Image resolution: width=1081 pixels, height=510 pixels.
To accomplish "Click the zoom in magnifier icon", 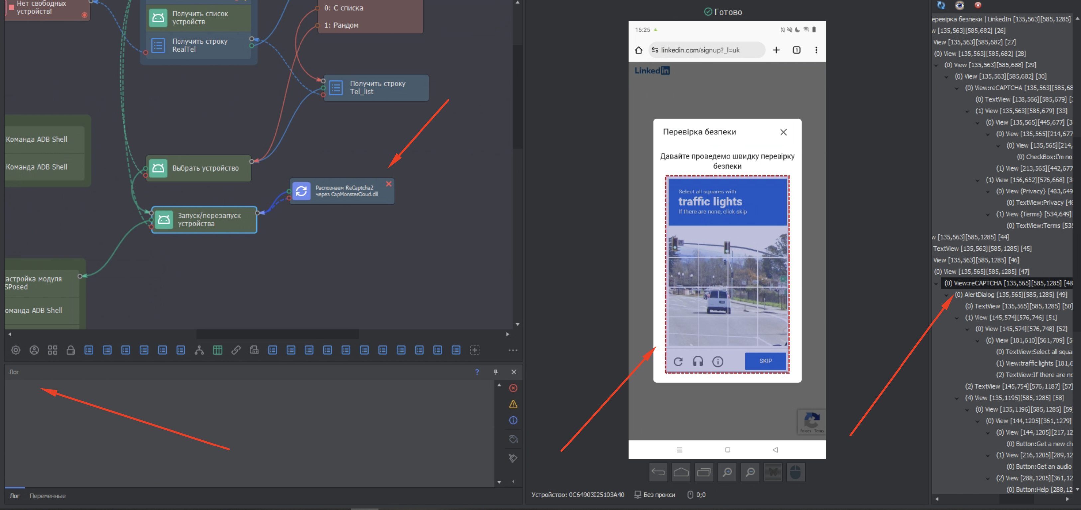I will (x=727, y=473).
